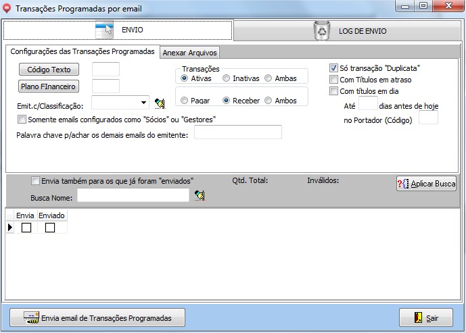466x333 pixels.
Task: Enable Com títulos em dia checkbox
Action: [x=333, y=91]
